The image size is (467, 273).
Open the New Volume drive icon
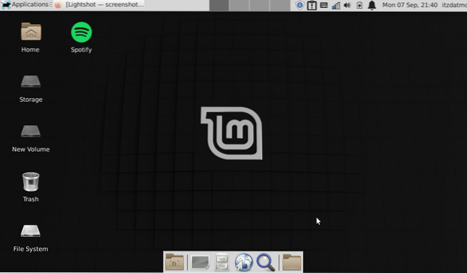[x=30, y=132]
